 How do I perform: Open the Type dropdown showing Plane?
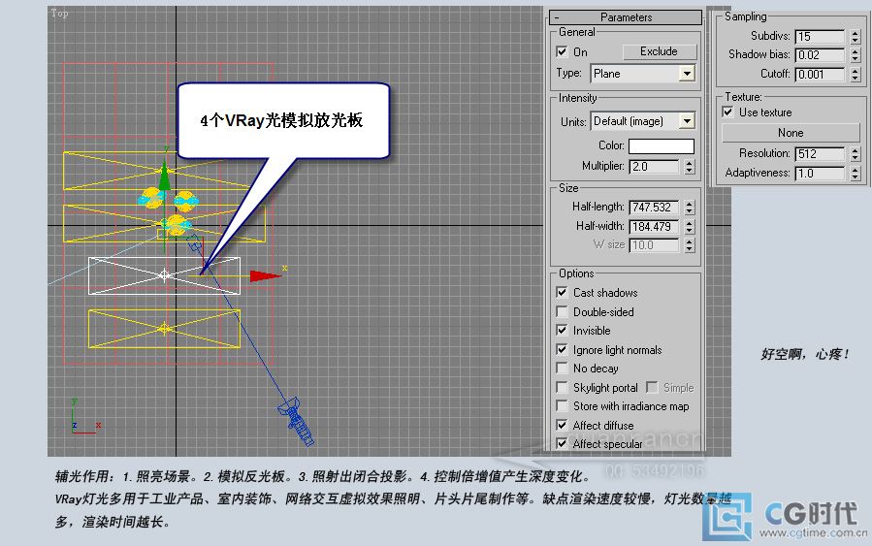coord(642,74)
